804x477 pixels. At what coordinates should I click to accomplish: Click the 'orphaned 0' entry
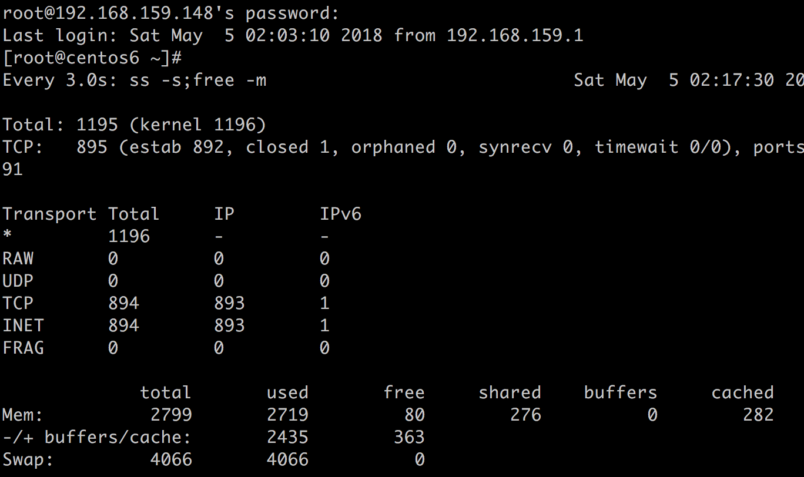(x=403, y=147)
